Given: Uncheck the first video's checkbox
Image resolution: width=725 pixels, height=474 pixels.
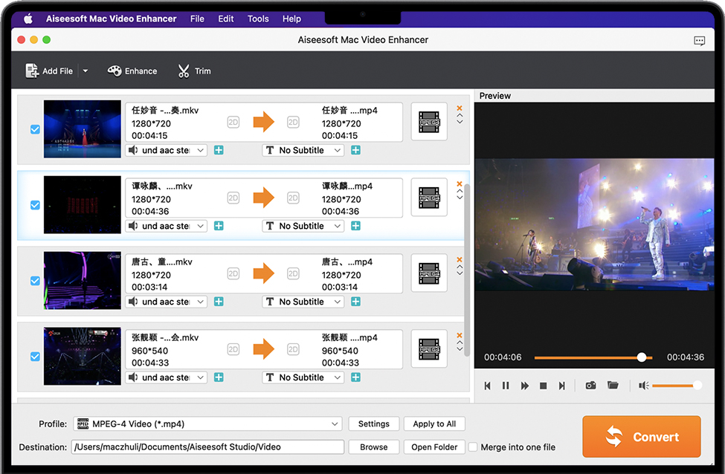Looking at the screenshot, I should [35, 129].
